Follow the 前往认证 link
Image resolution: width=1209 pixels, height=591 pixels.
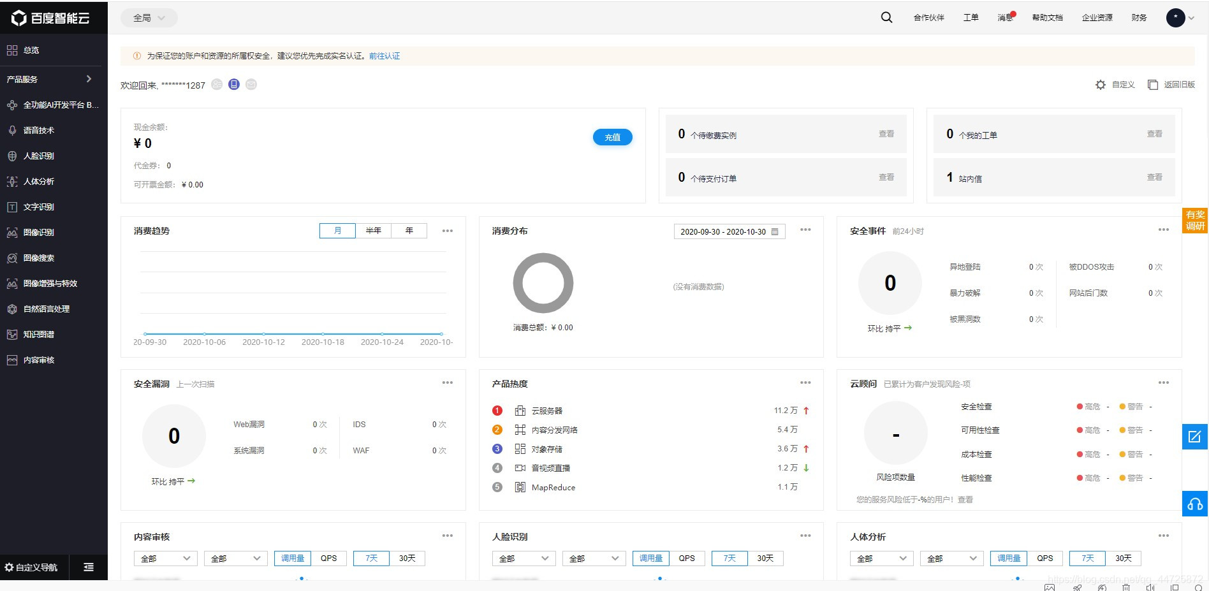(x=385, y=56)
